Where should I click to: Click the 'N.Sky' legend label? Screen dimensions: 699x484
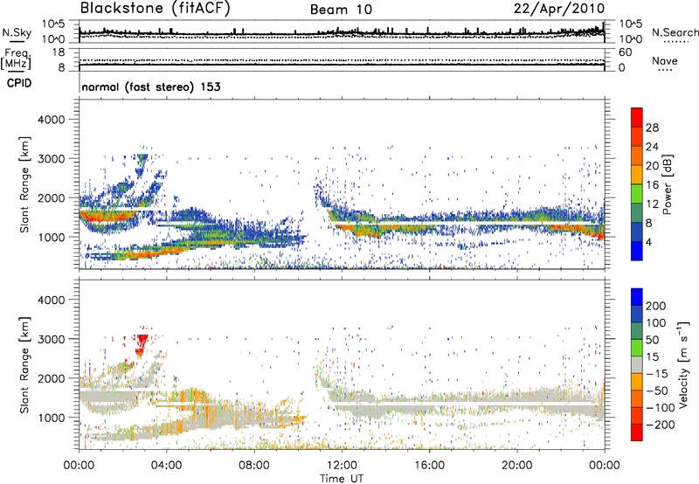point(17,32)
